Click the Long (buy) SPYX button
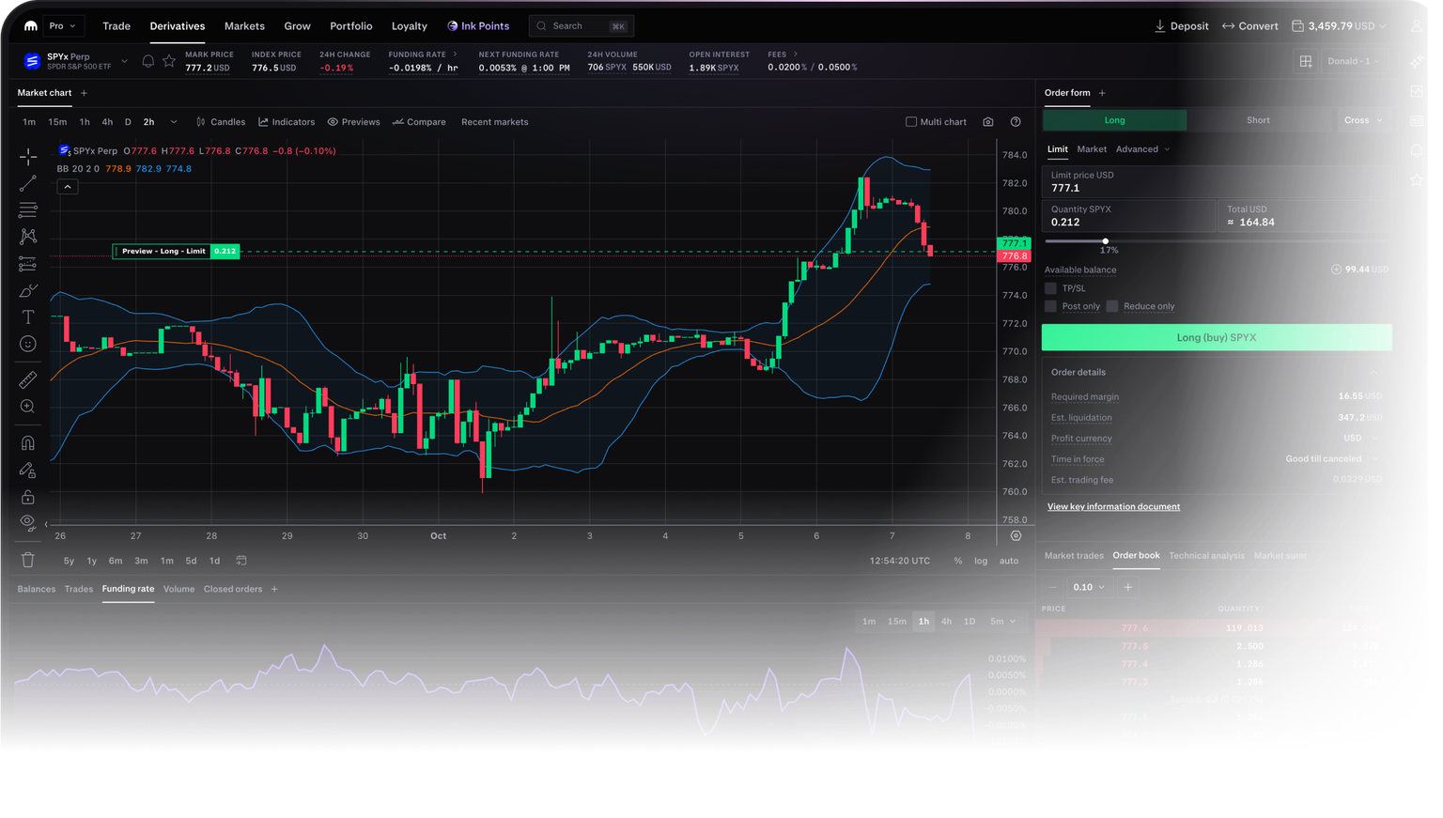Image resolution: width=1443 pixels, height=818 pixels. 1217,337
